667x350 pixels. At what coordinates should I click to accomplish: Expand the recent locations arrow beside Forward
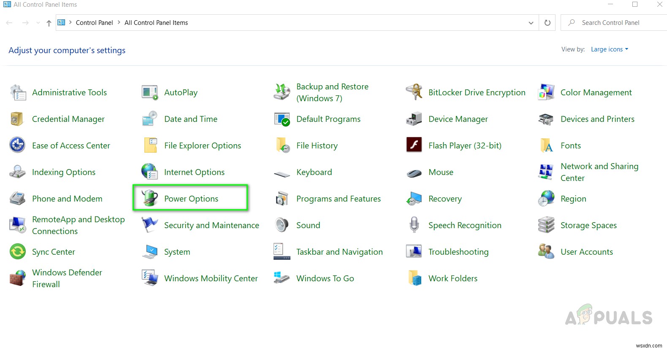[38, 23]
